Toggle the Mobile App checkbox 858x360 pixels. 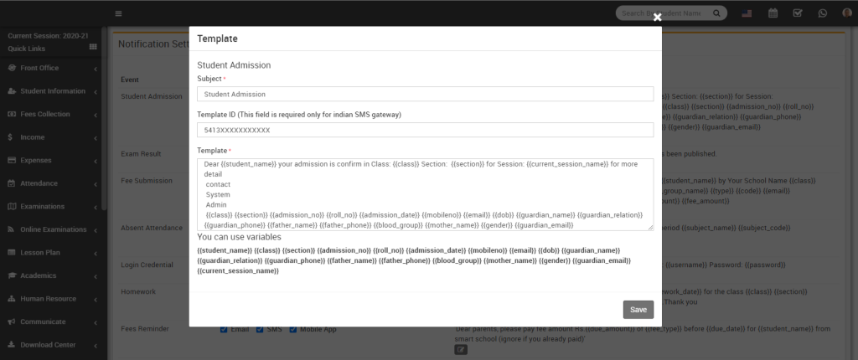293,329
